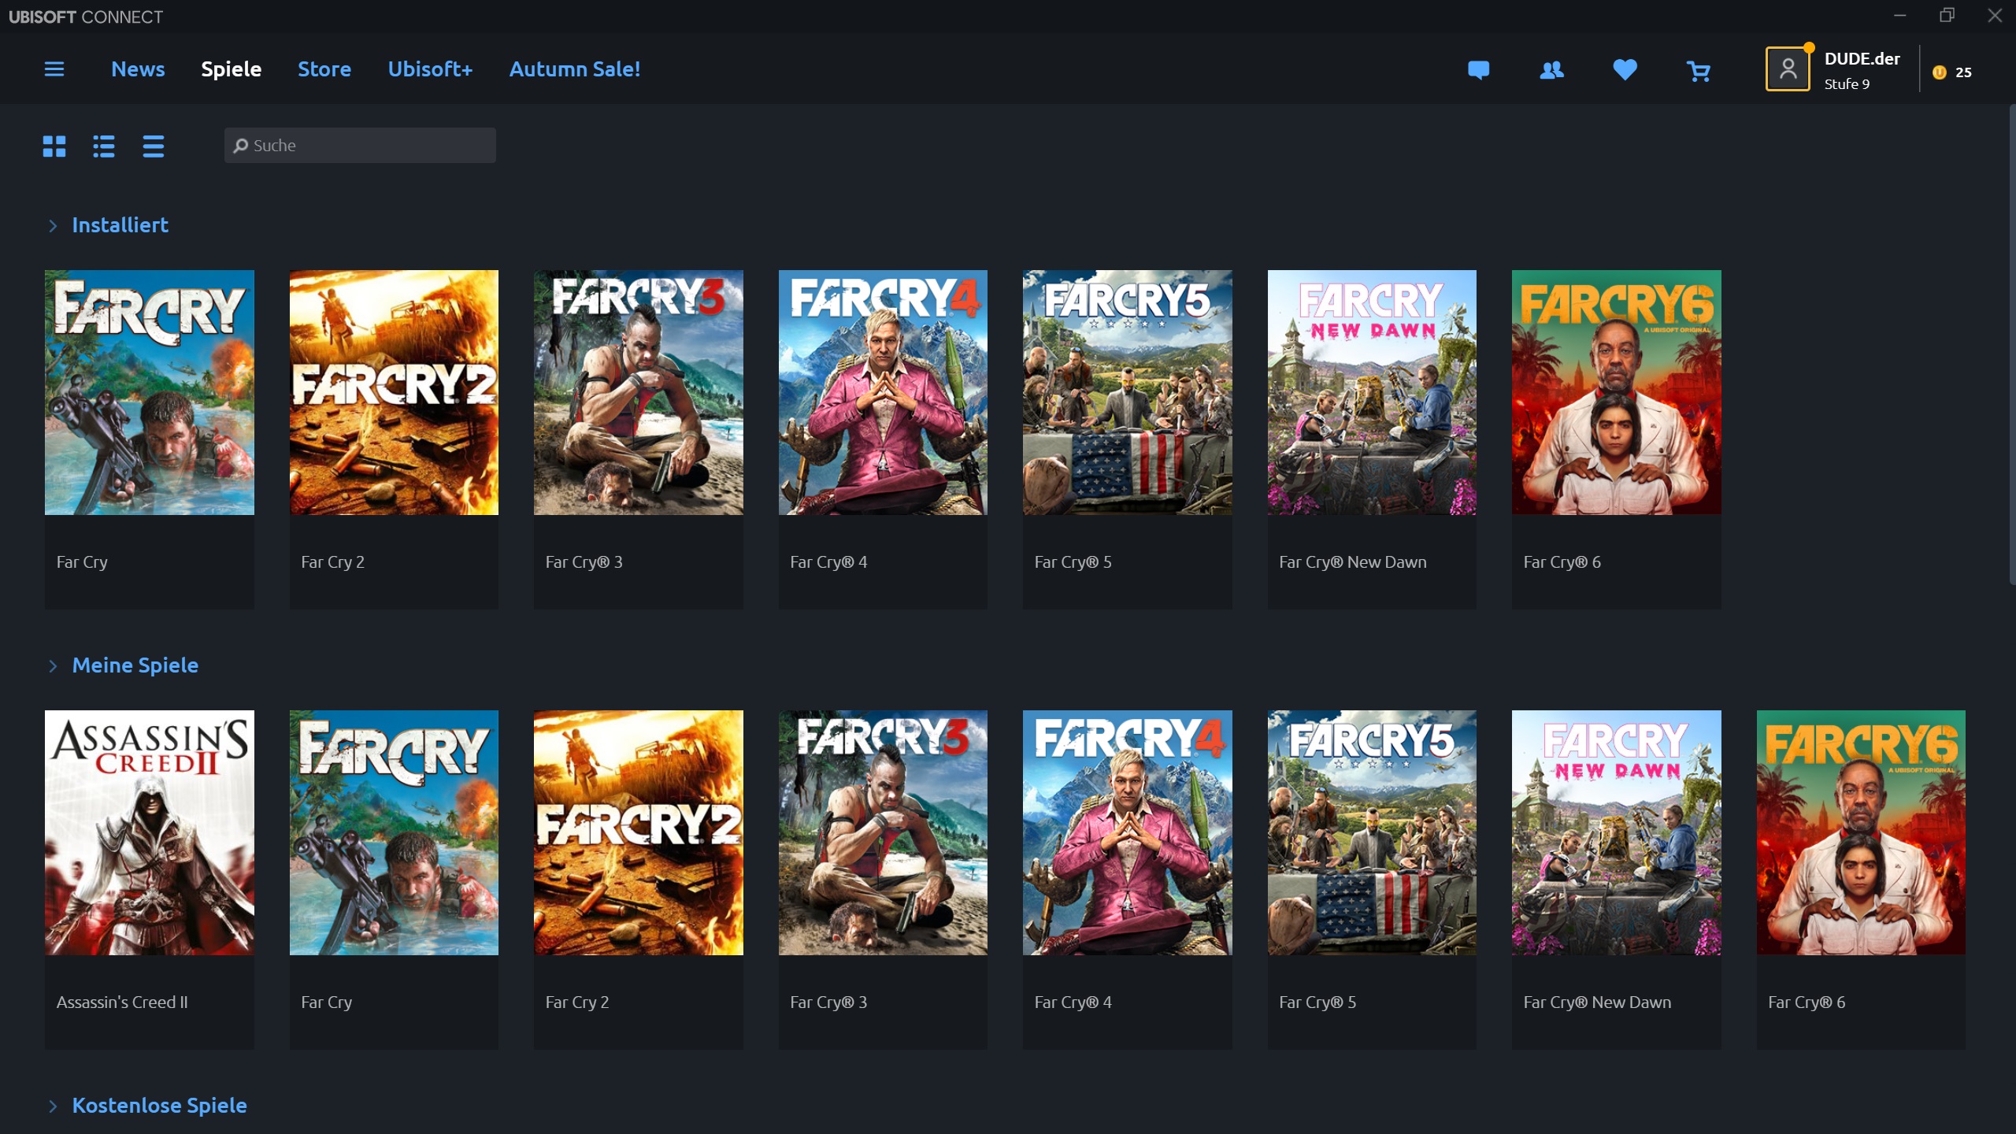
Task: Open the shopping cart icon
Action: [1698, 71]
